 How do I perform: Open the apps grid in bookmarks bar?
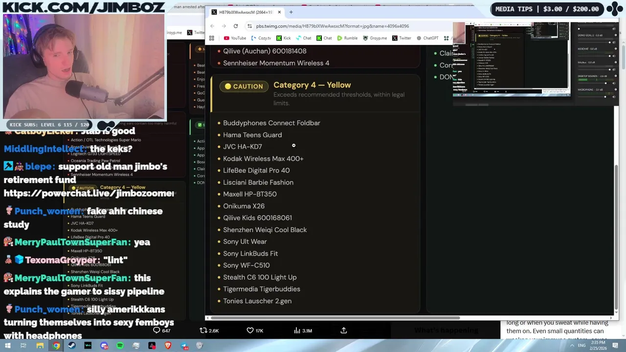coord(212,38)
